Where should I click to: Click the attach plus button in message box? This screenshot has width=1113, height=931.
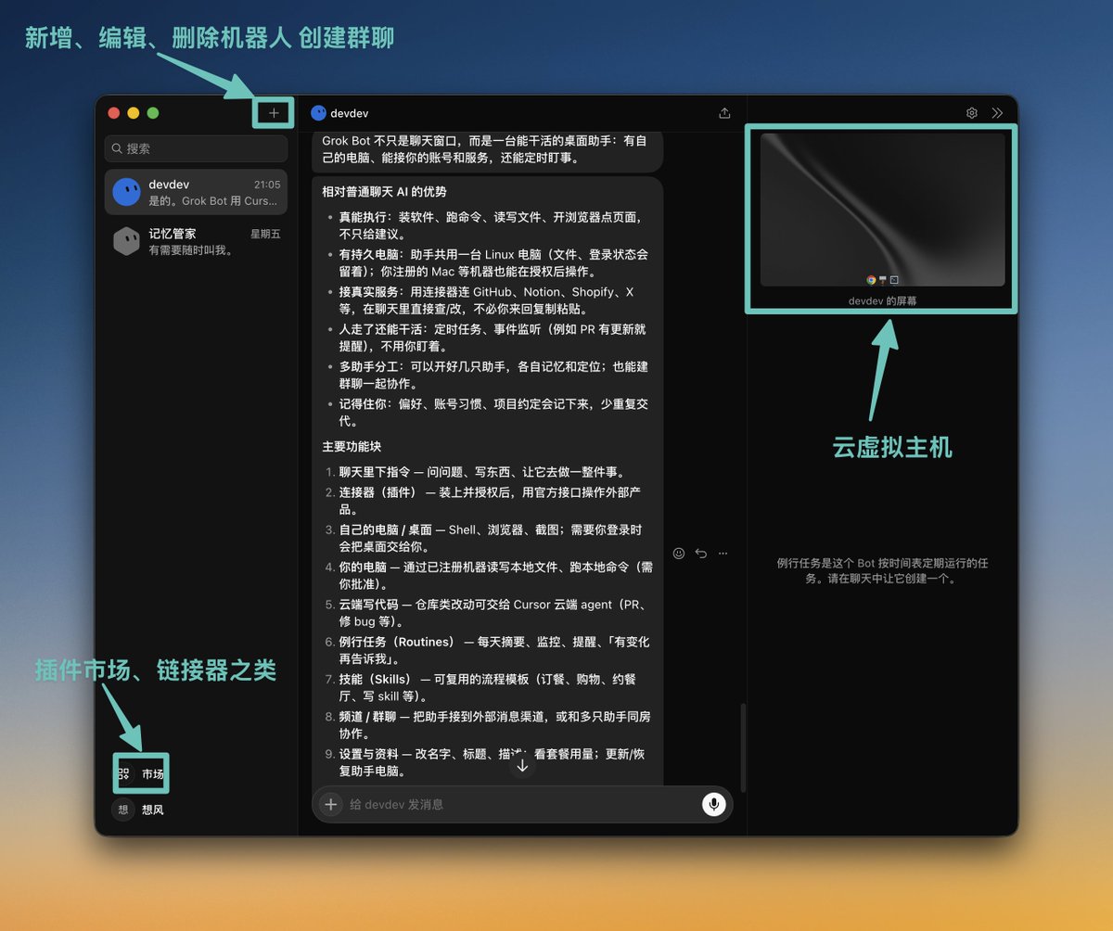331,804
